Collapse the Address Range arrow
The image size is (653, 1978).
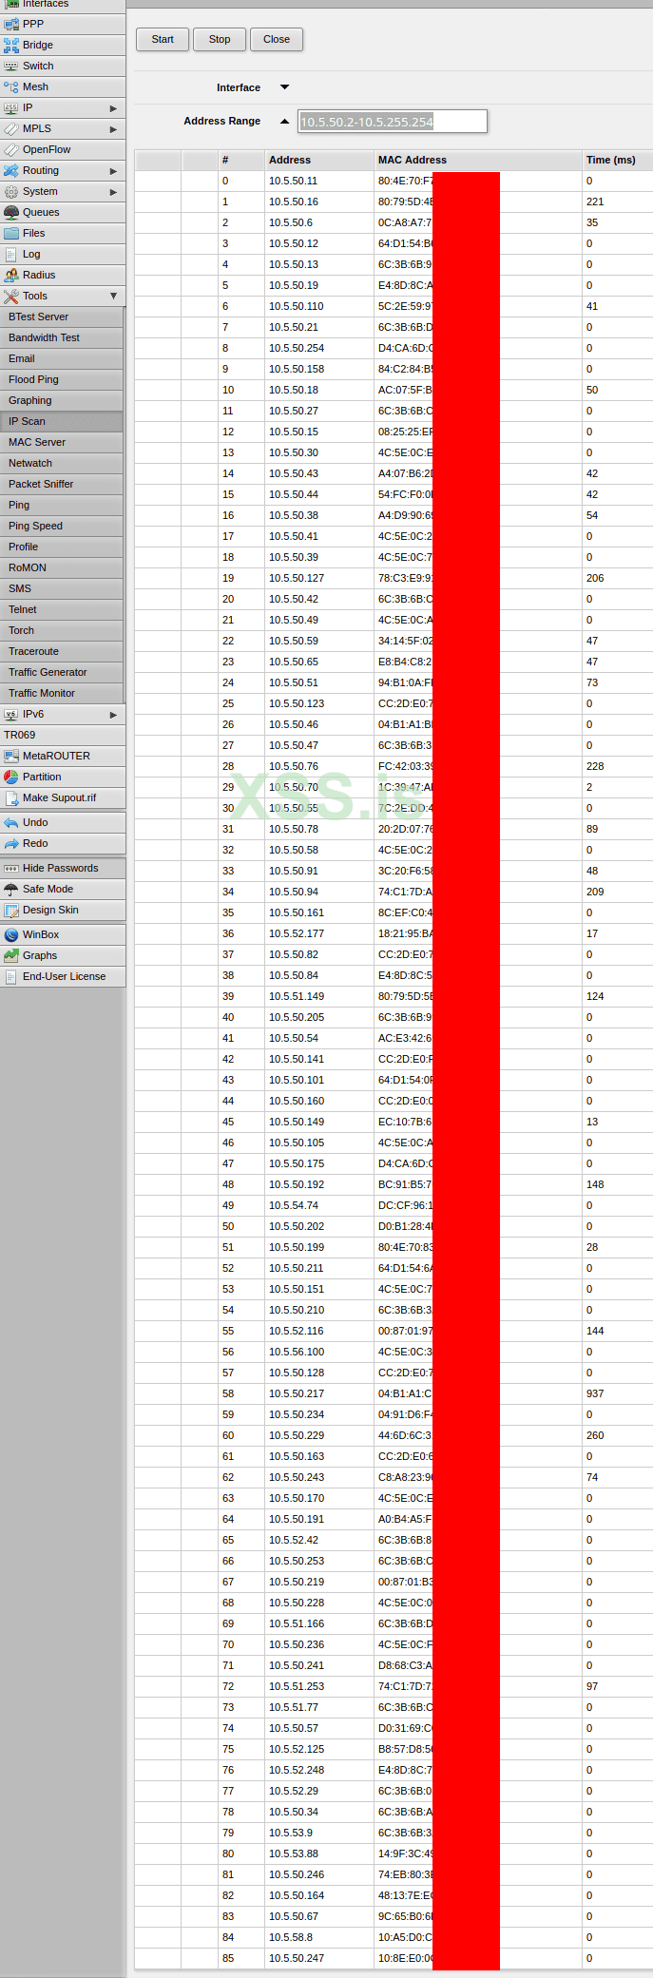pyautogui.click(x=284, y=121)
